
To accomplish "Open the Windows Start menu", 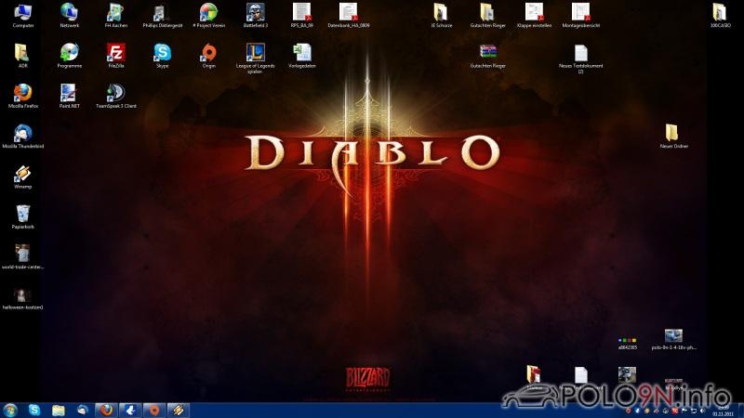I will 10,410.
